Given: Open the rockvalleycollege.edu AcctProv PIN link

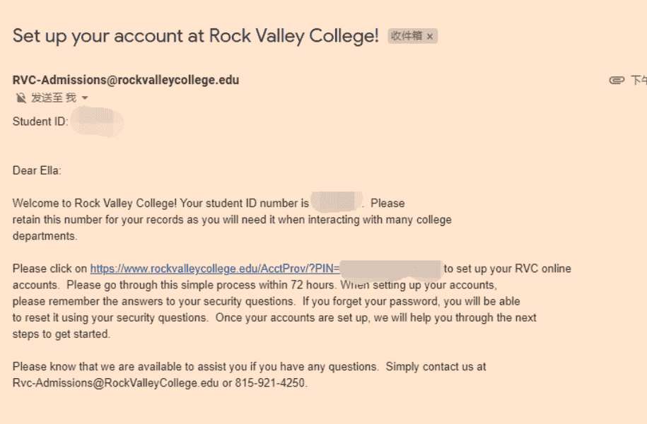Looking at the screenshot, I should (x=215, y=269).
